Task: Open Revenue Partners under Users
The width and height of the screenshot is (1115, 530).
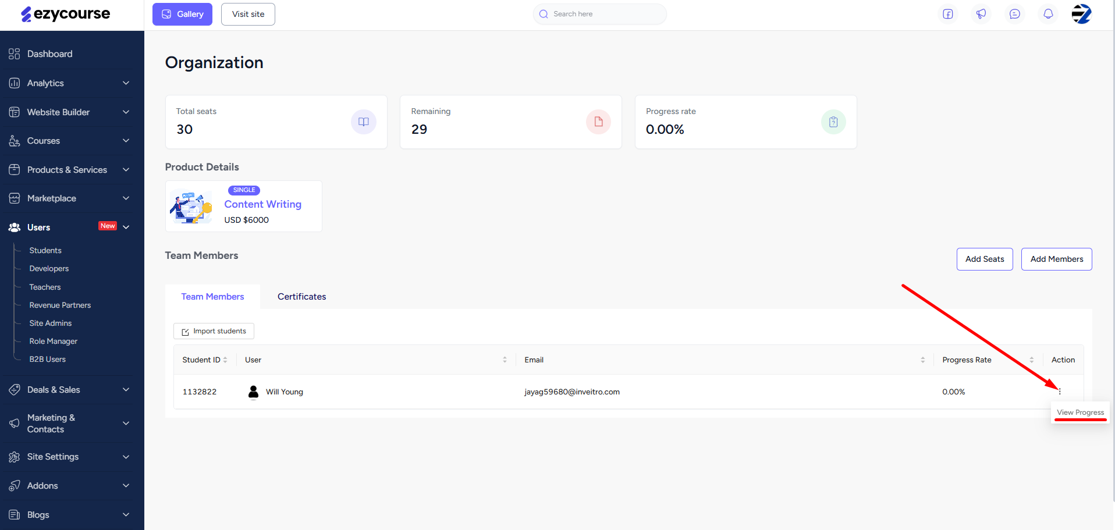Action: 60,305
